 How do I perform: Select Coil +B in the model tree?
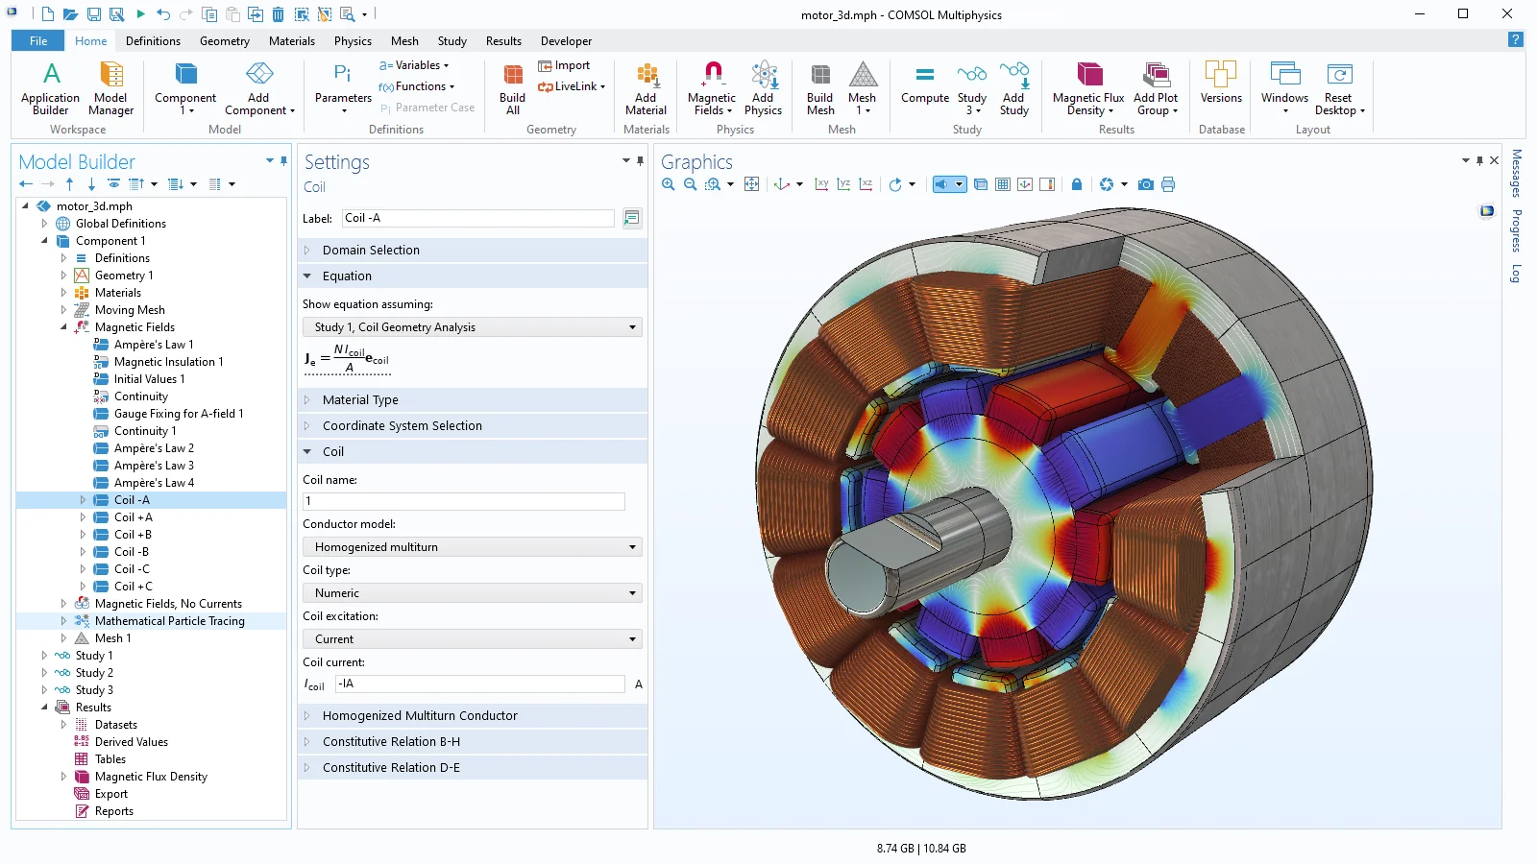(x=133, y=535)
